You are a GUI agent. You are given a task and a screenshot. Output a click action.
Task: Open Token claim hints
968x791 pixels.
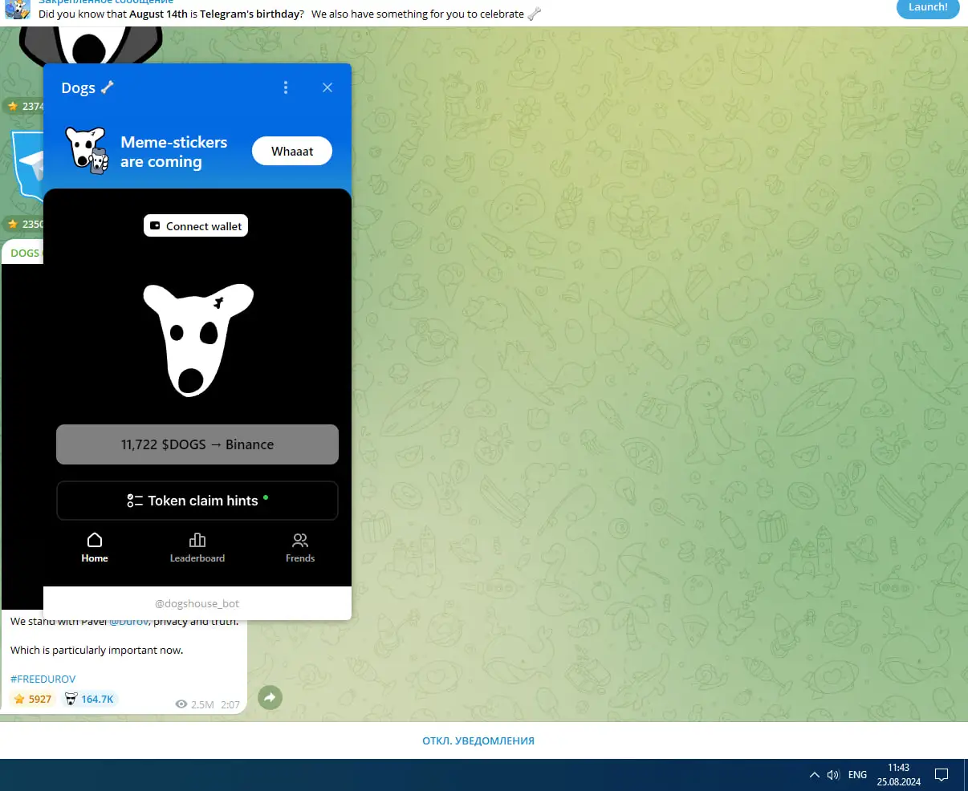(x=197, y=501)
